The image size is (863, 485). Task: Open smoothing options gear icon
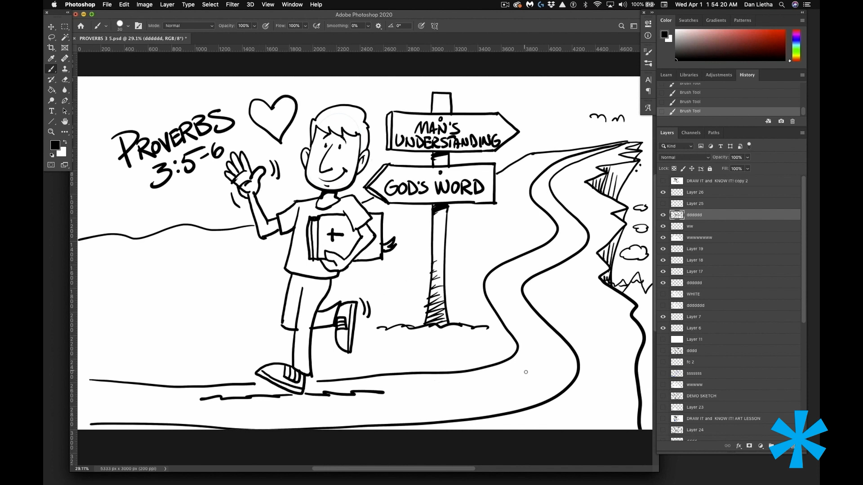tap(378, 26)
